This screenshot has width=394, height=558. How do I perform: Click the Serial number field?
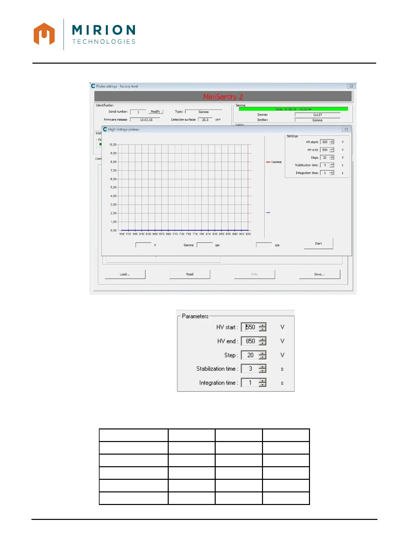[x=138, y=112]
